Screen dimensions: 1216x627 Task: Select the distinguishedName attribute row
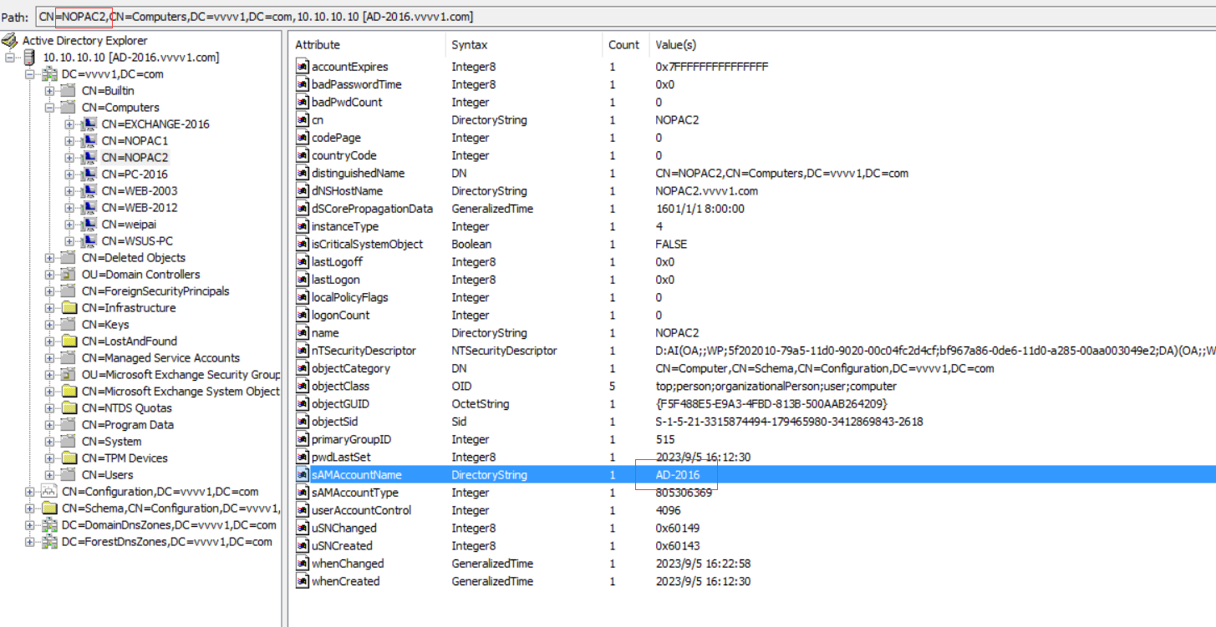[752, 174]
